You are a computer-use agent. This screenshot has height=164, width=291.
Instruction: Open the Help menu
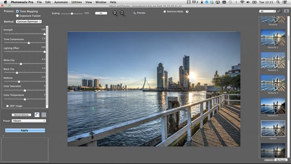click(x=113, y=2)
